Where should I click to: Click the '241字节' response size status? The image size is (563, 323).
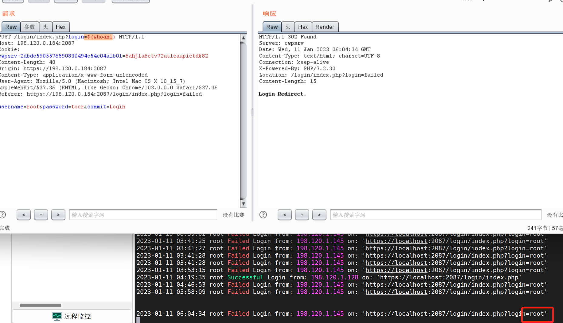(538, 228)
